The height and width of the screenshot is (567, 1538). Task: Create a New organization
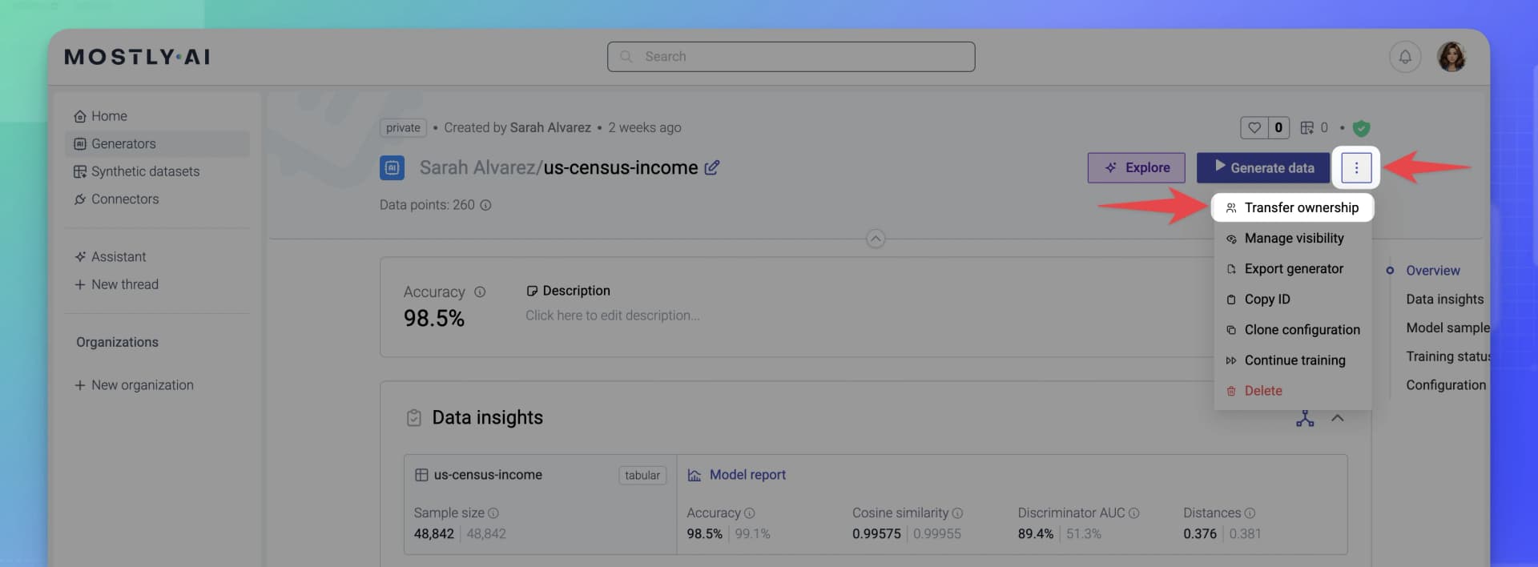click(134, 385)
